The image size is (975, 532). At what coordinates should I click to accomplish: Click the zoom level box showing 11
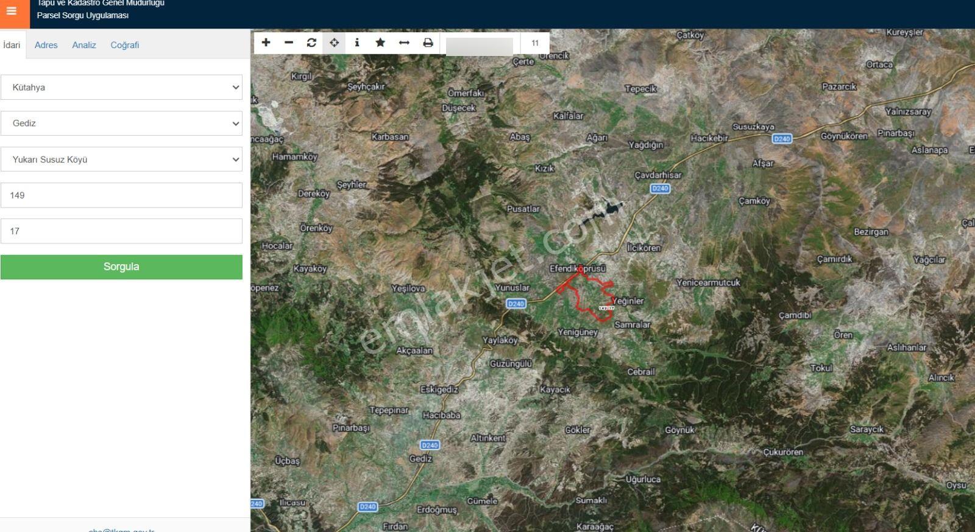pyautogui.click(x=535, y=43)
